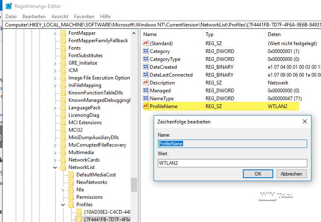Click the DateCreated binary value icon
Image resolution: width=321 pixels, height=222 pixels.
146,67
